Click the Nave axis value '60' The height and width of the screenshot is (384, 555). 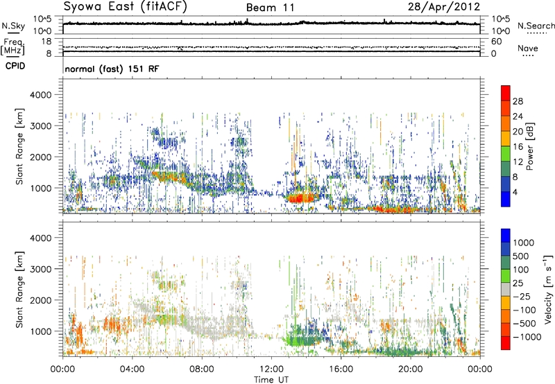(x=496, y=42)
